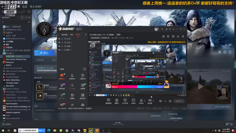Image resolution: width=236 pixels, height=133 pixels.
Task: Open Steam library advanced filter icon
Action: tap(29, 22)
